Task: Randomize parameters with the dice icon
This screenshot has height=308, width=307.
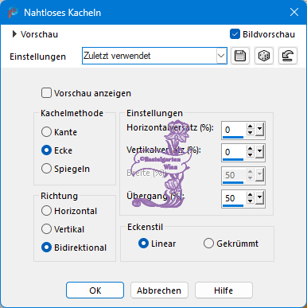Action: click(x=264, y=56)
